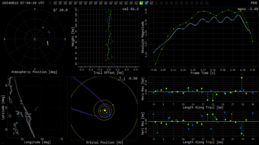Click the PER shower label
259x145 pixels.
click(254, 3)
